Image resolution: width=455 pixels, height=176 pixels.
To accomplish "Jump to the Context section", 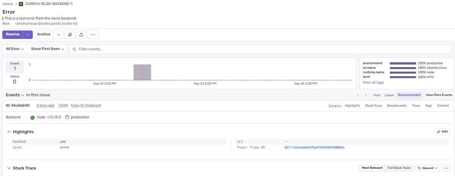I will coord(443,106).
